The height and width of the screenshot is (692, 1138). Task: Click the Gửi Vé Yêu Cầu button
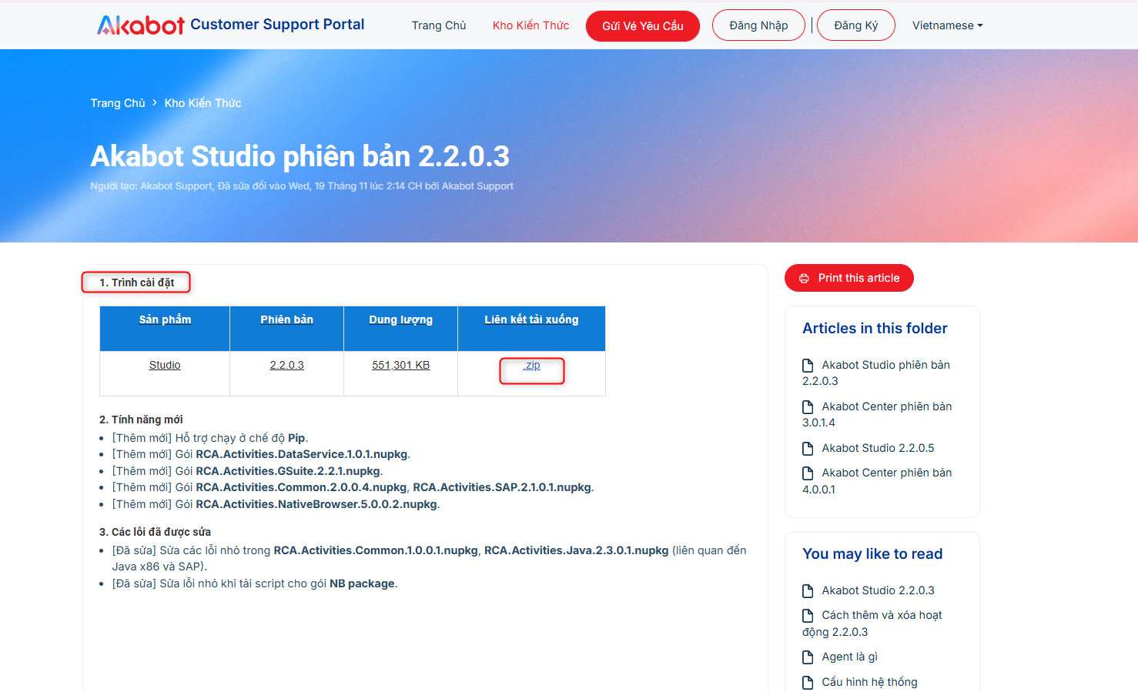point(643,25)
